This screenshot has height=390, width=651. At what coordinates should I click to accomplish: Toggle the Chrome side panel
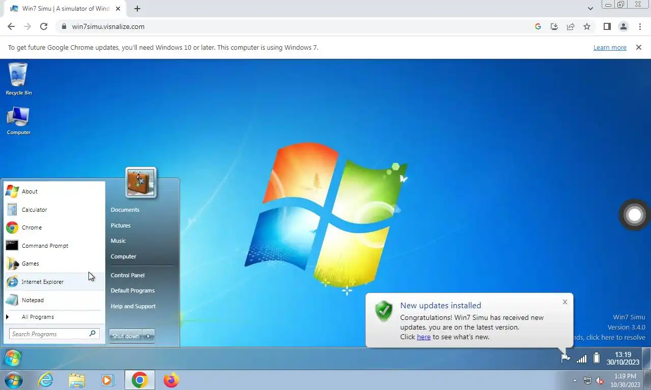click(607, 26)
